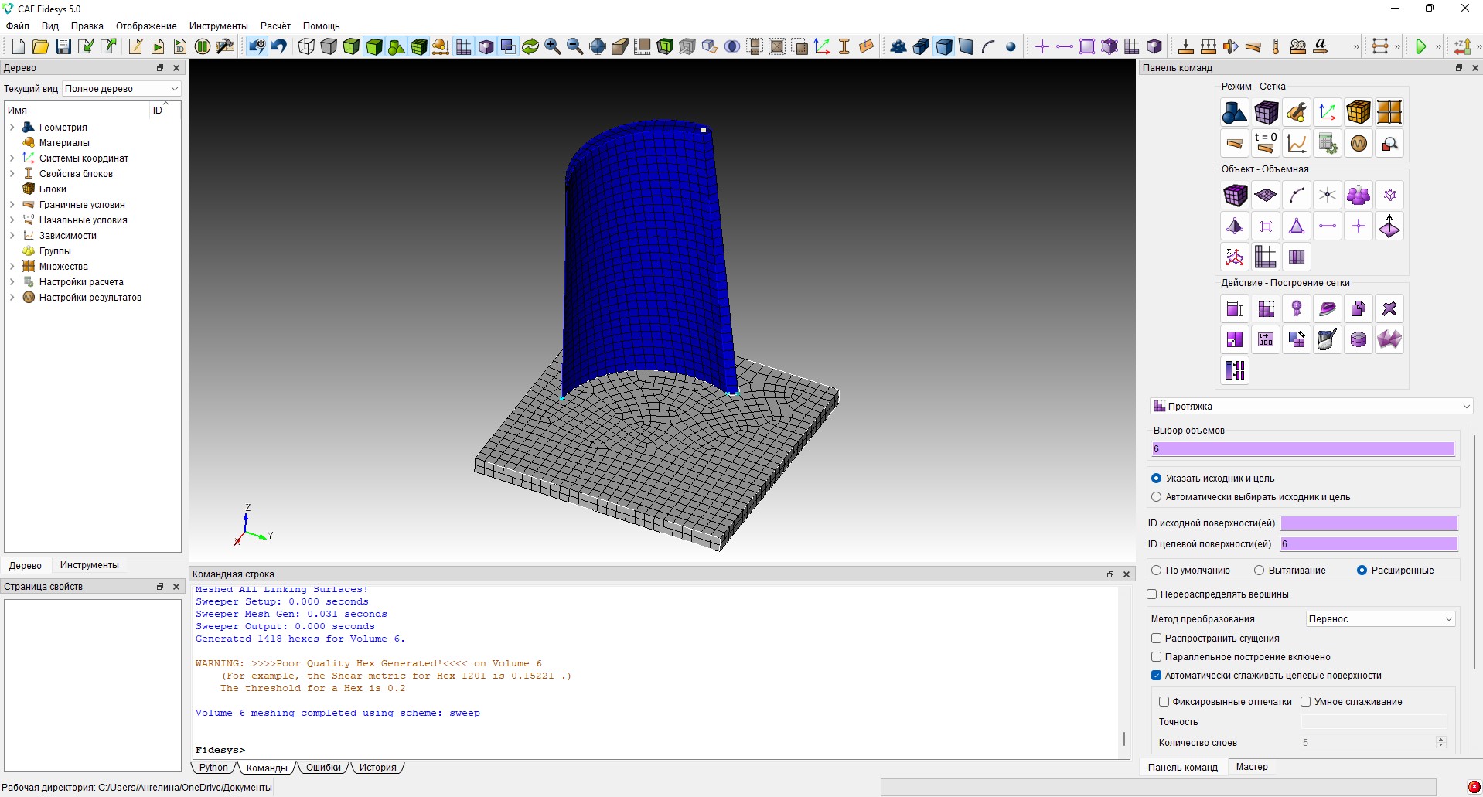Expand the Геометрия tree node
Image resolution: width=1483 pixels, height=797 pixels.
[12, 128]
